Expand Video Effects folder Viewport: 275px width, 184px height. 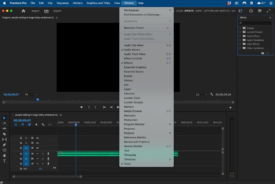point(240,44)
